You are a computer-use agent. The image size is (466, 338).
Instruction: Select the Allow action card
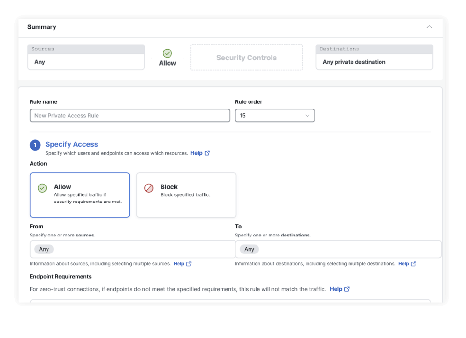click(80, 195)
